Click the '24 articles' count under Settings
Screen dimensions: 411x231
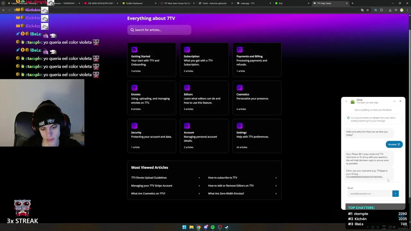click(242, 147)
